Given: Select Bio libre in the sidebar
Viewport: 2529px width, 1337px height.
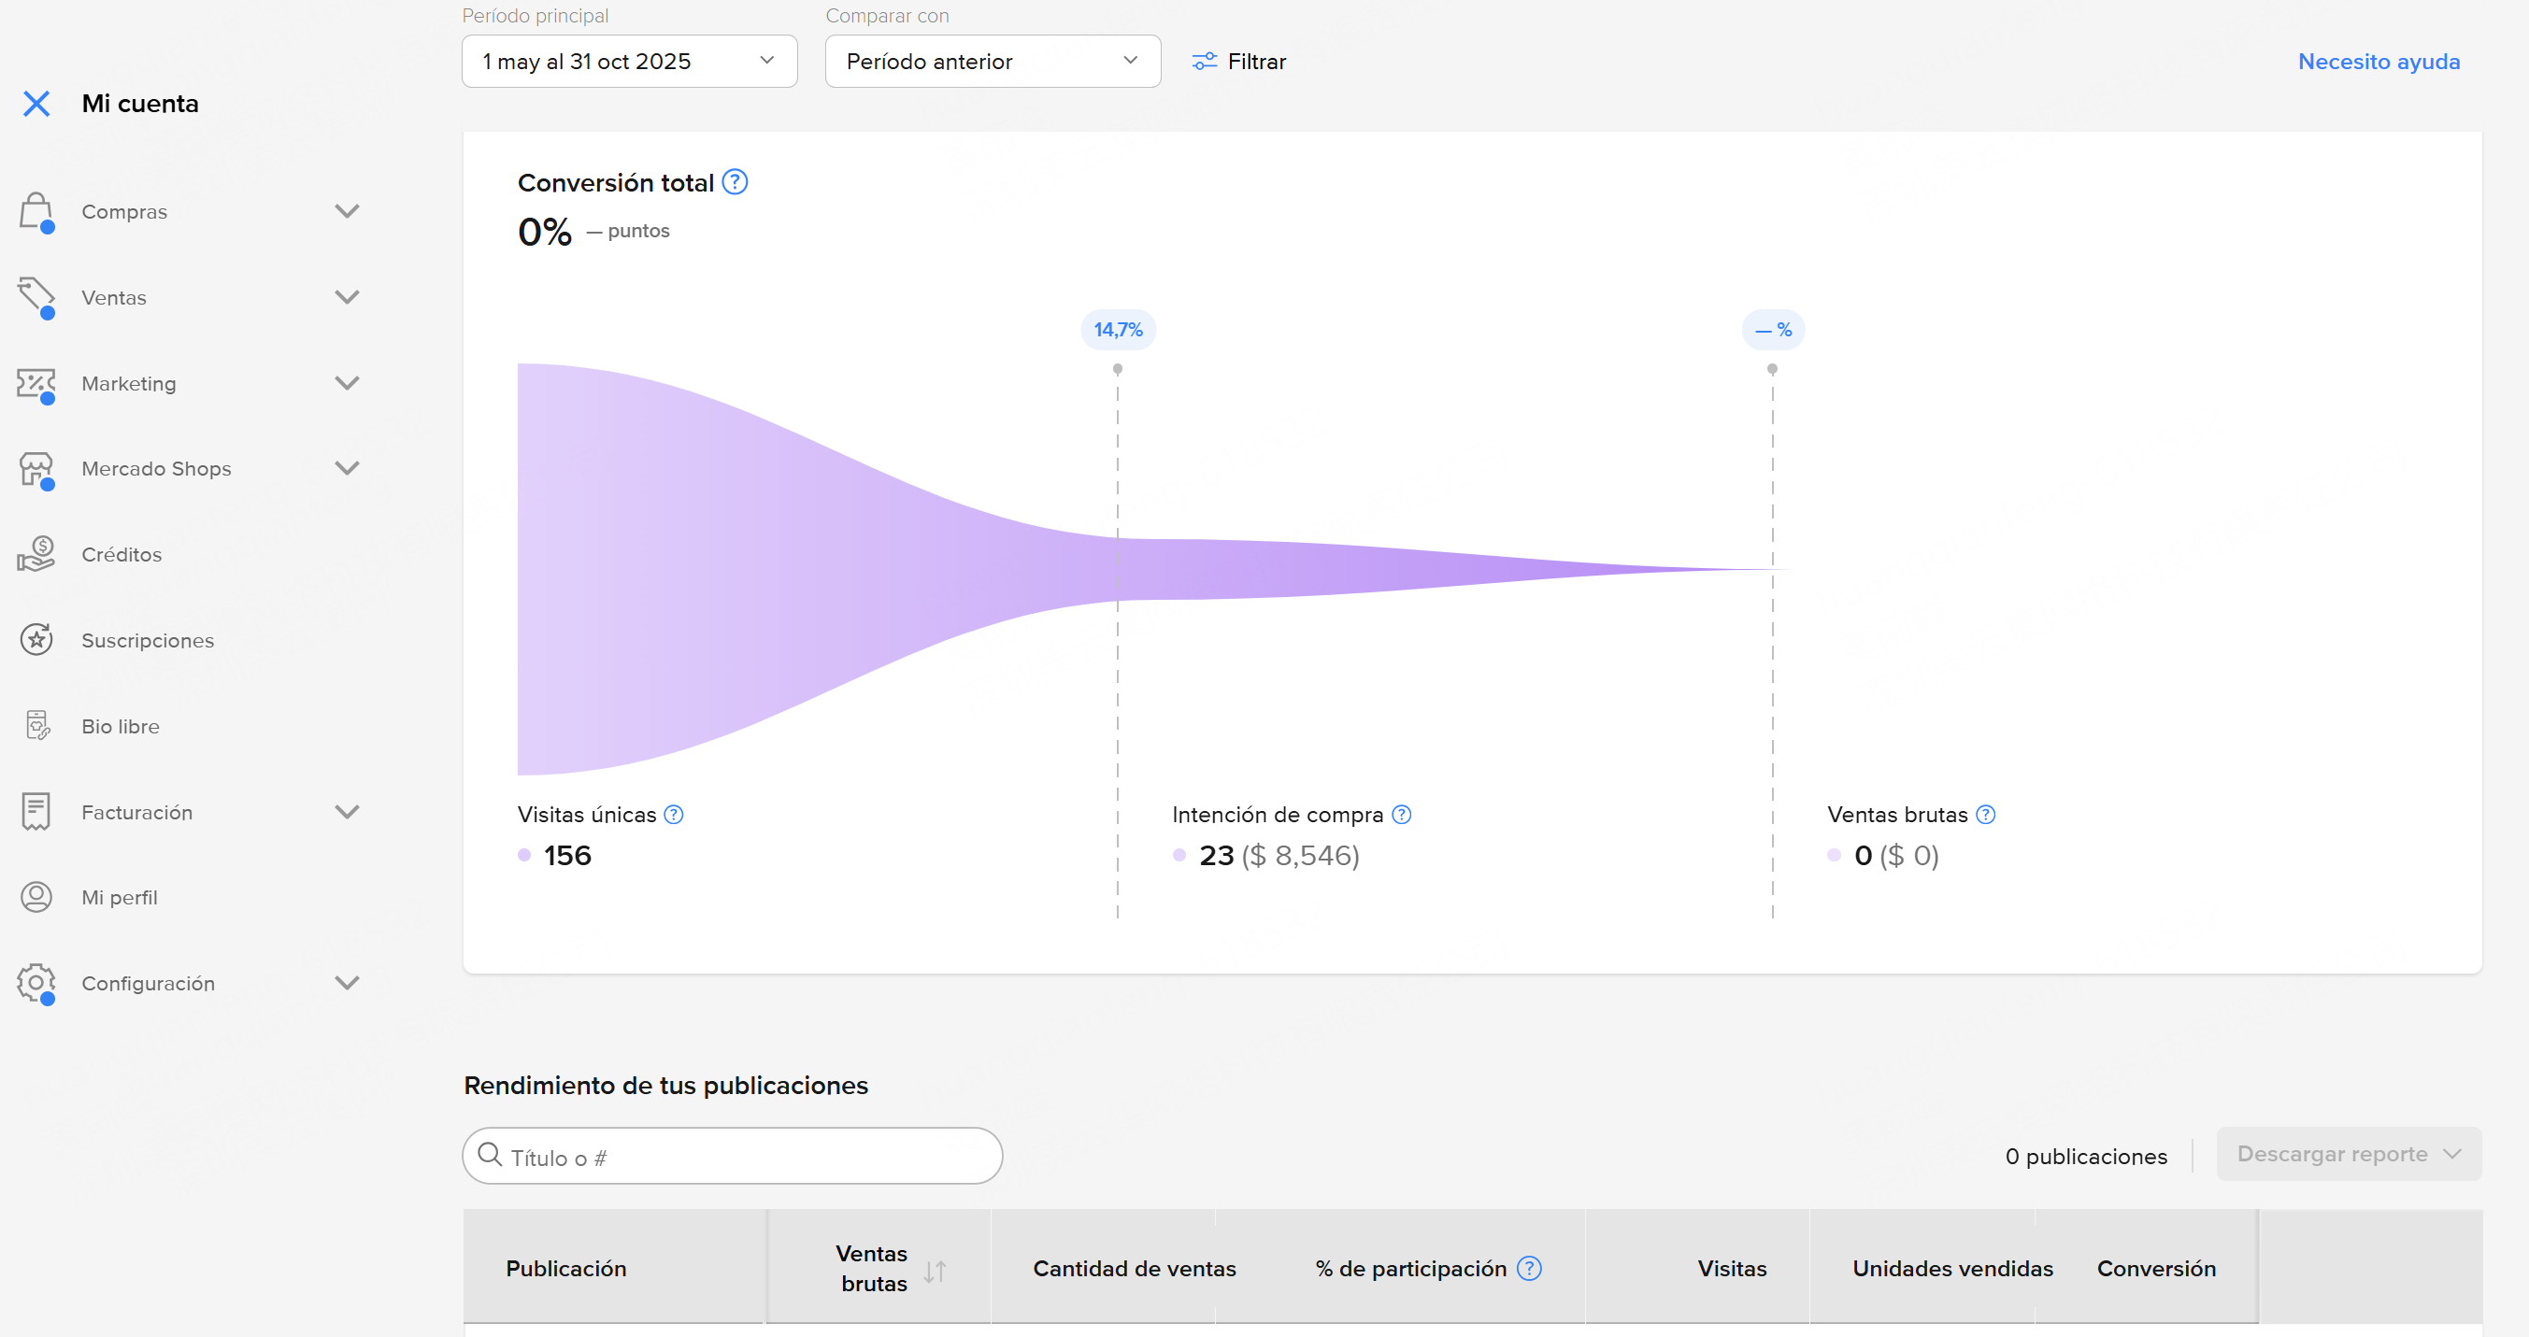Looking at the screenshot, I should (120, 725).
